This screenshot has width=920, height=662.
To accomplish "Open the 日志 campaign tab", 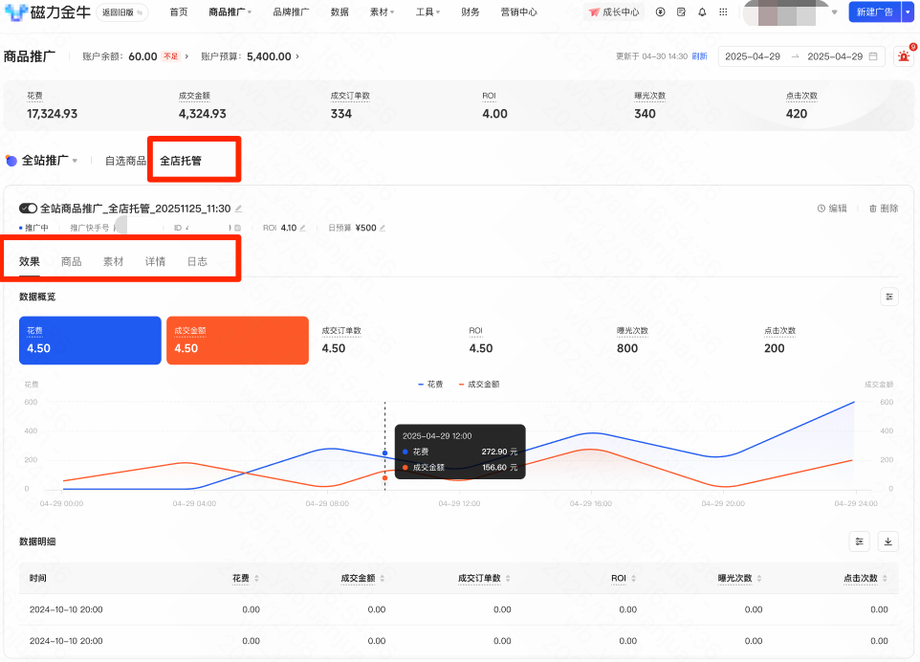I will pyautogui.click(x=197, y=262).
